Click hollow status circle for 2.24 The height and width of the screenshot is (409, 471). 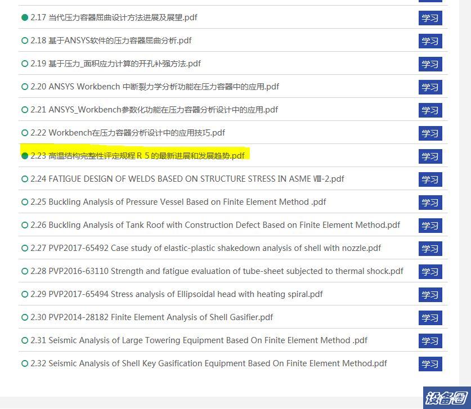click(25, 179)
